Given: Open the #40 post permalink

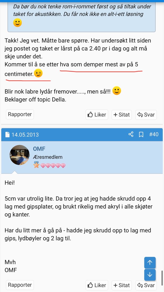Looking at the screenshot, I should 154,134.
